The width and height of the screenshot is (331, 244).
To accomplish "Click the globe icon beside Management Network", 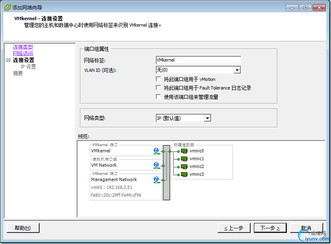I will pos(156,180).
